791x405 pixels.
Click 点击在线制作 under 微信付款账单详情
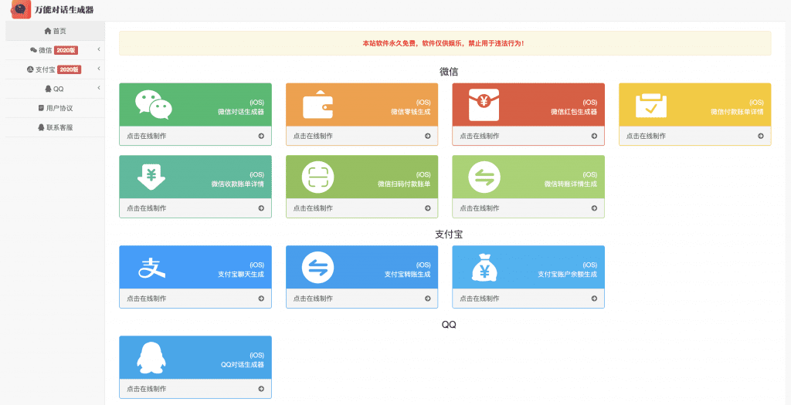pos(646,136)
